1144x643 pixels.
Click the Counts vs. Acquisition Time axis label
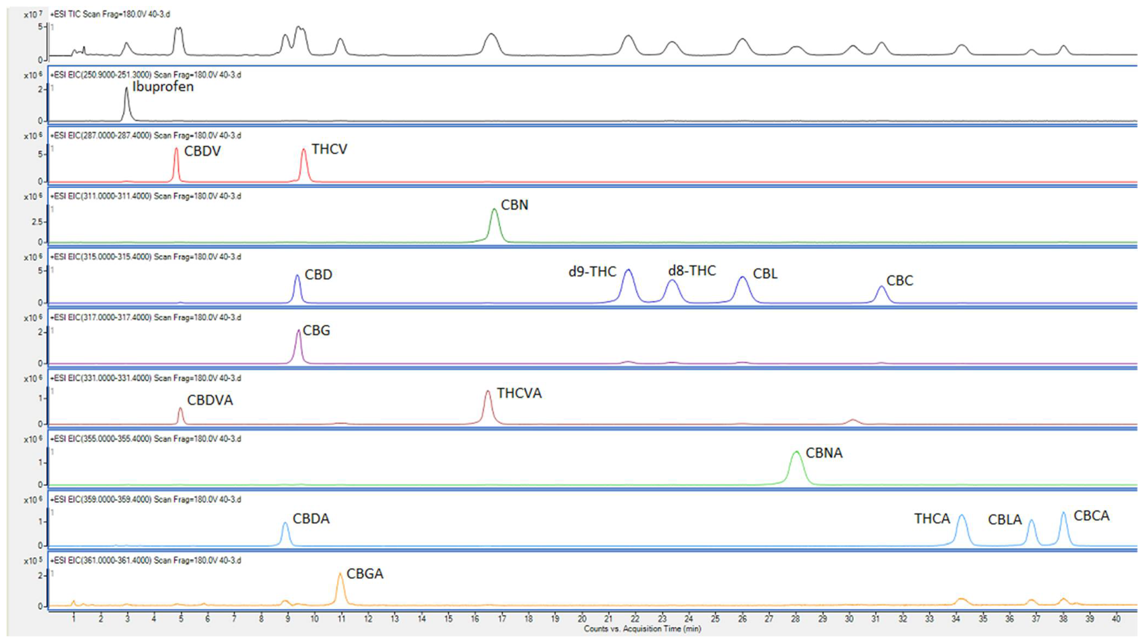(642, 629)
